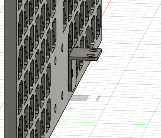Click the farther hole on bracket's top flange
161x138 pixels.
tap(93, 50)
